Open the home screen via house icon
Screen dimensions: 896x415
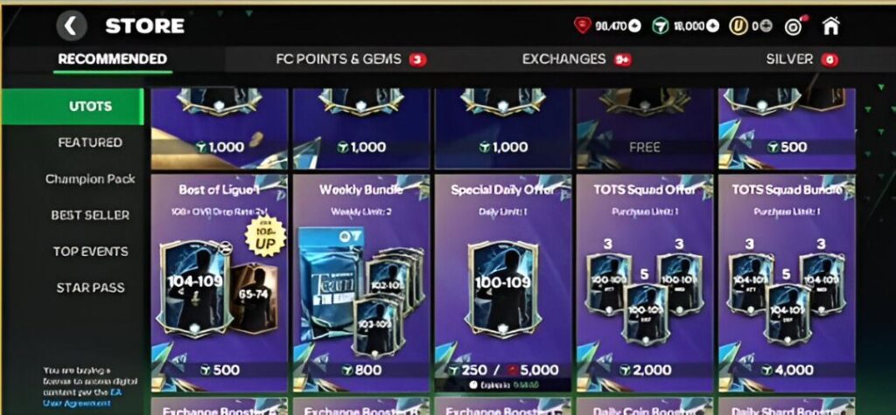pyautogui.click(x=831, y=25)
